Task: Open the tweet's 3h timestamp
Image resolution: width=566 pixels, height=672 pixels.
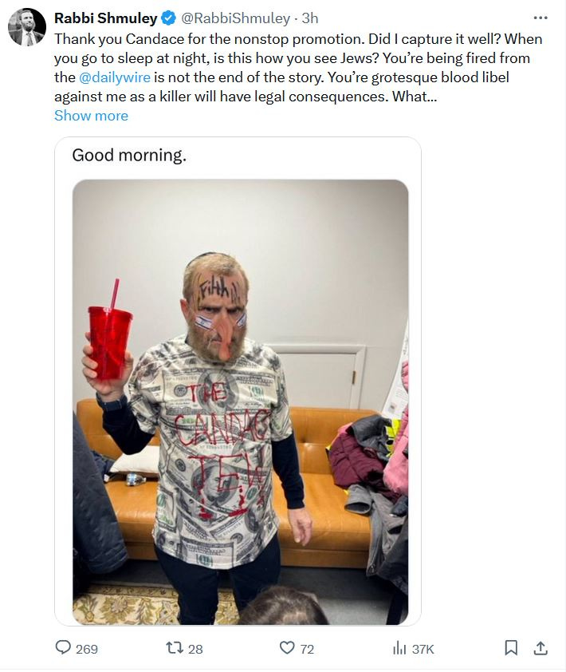Action: tap(310, 18)
